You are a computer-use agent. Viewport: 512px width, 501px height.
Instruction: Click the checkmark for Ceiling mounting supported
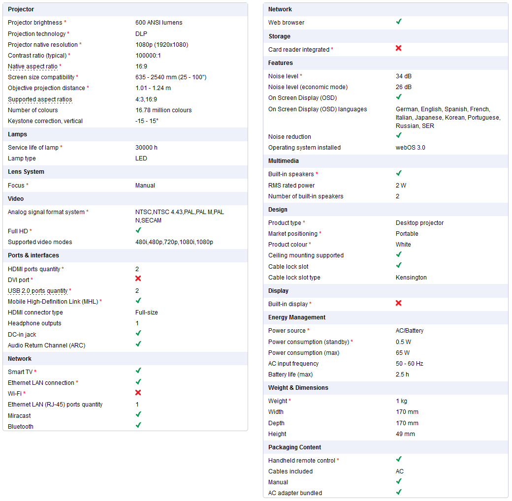click(x=399, y=254)
